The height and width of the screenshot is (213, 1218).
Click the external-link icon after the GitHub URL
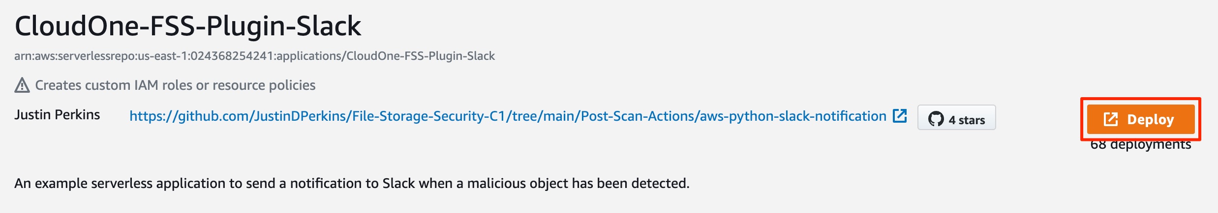pos(900,116)
